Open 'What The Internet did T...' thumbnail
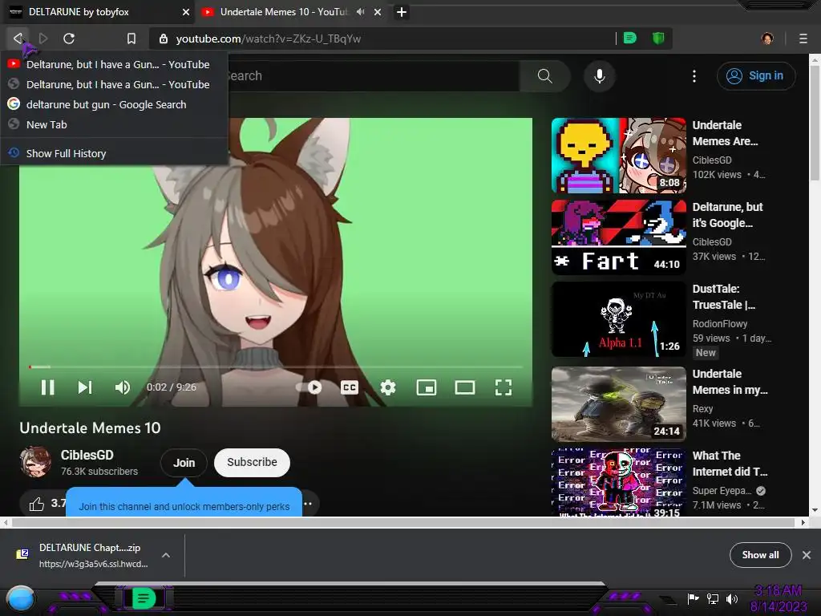The height and width of the screenshot is (616, 821). pyautogui.click(x=618, y=482)
